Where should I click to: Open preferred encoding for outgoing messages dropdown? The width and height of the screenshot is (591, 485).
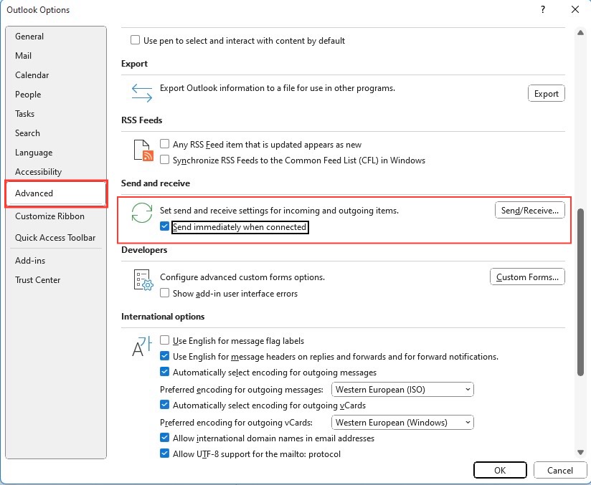pos(402,389)
